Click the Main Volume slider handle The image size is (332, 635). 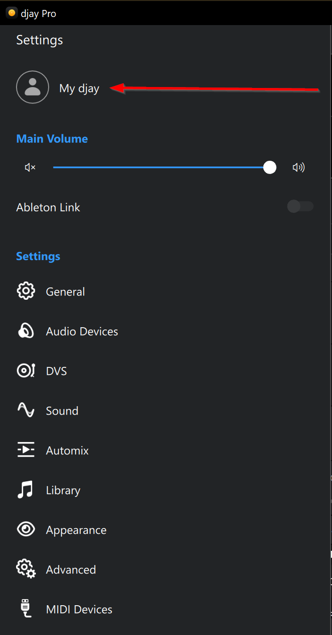[x=270, y=167]
